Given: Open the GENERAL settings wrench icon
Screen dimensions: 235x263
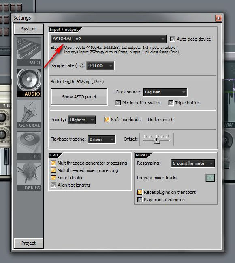Looking at the screenshot, I should [x=29, y=114].
